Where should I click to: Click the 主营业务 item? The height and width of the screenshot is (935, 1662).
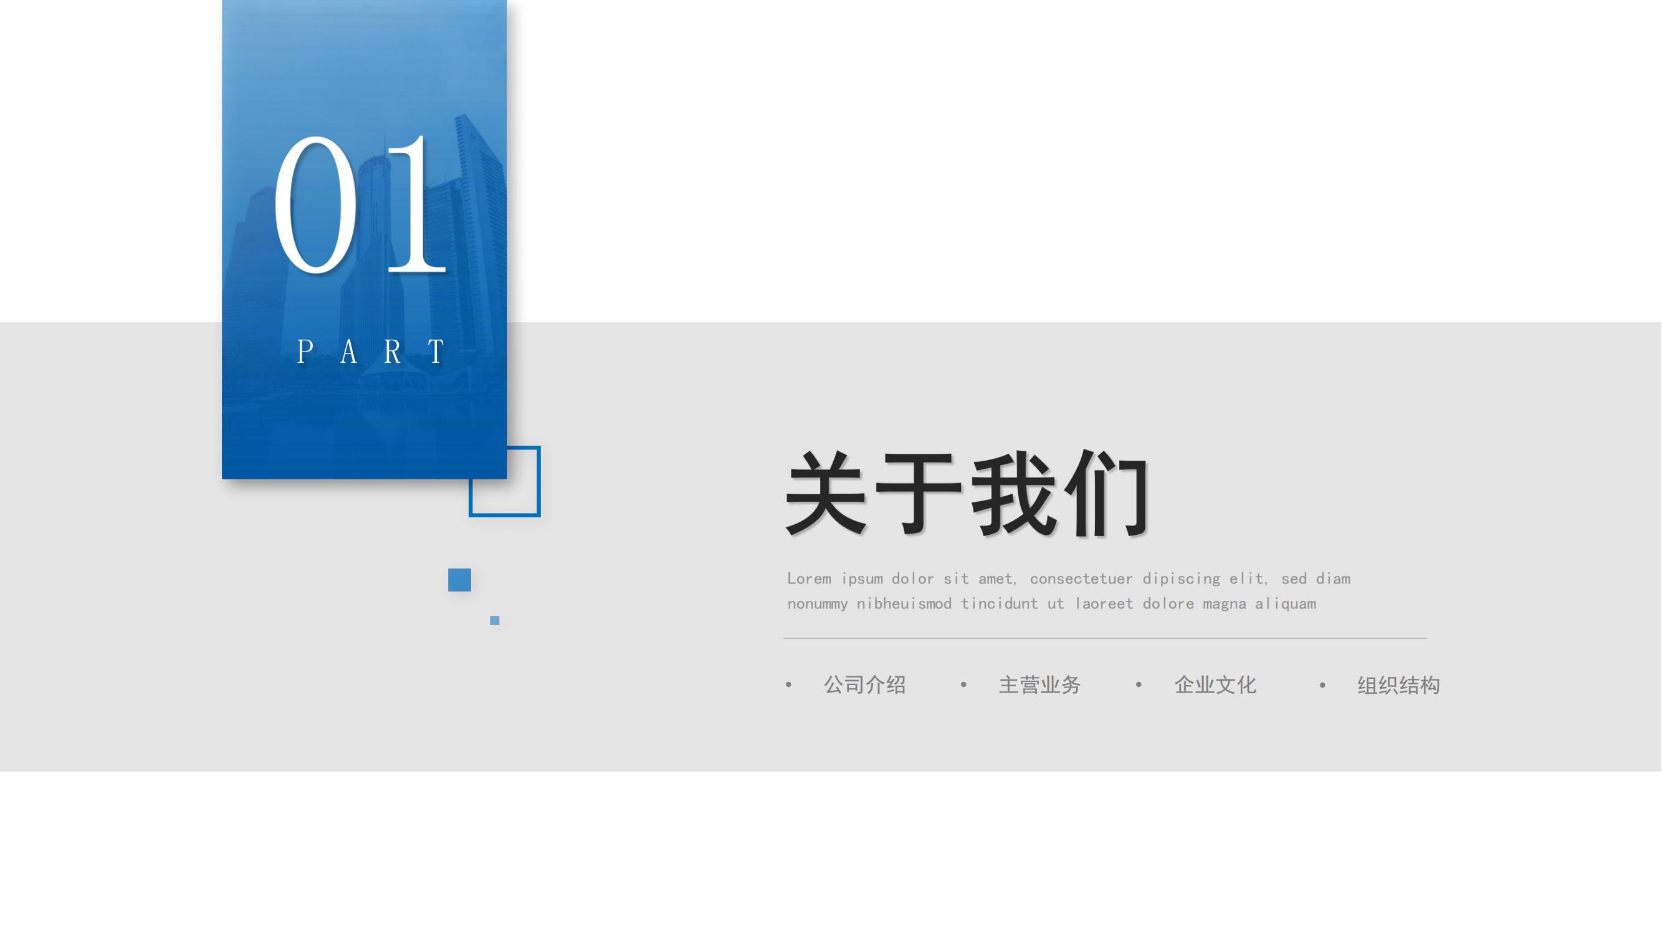[x=1039, y=684]
